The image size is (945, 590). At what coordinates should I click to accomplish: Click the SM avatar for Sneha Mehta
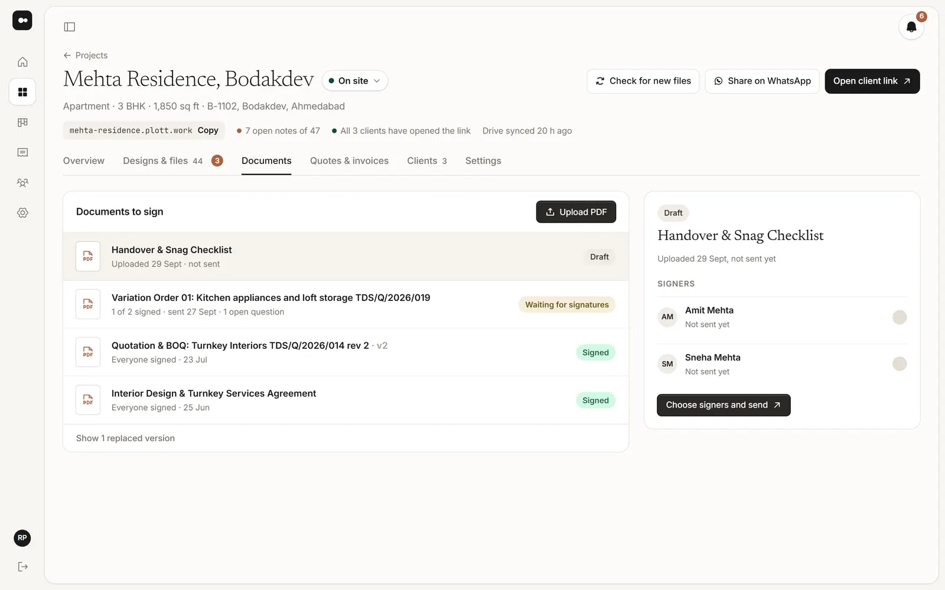[667, 364]
